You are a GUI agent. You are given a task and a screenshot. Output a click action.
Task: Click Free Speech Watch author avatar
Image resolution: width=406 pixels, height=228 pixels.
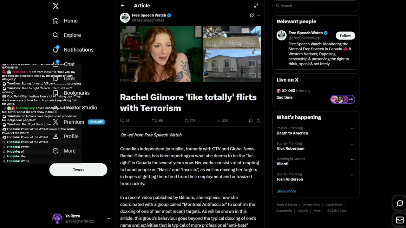click(x=125, y=18)
